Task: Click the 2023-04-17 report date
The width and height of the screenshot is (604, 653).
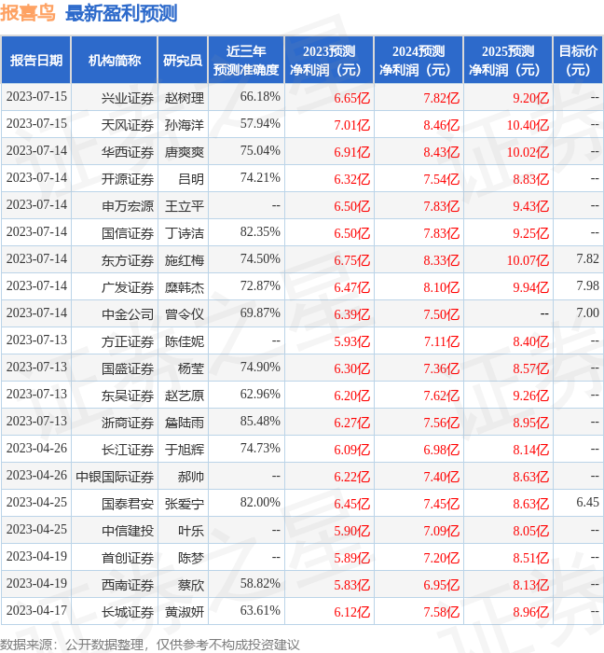Action: click(x=36, y=611)
